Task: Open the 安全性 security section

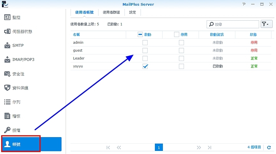Action: 14,74
